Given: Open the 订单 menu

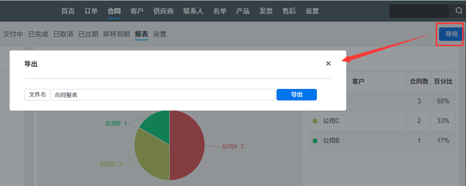Looking at the screenshot, I should [91, 11].
